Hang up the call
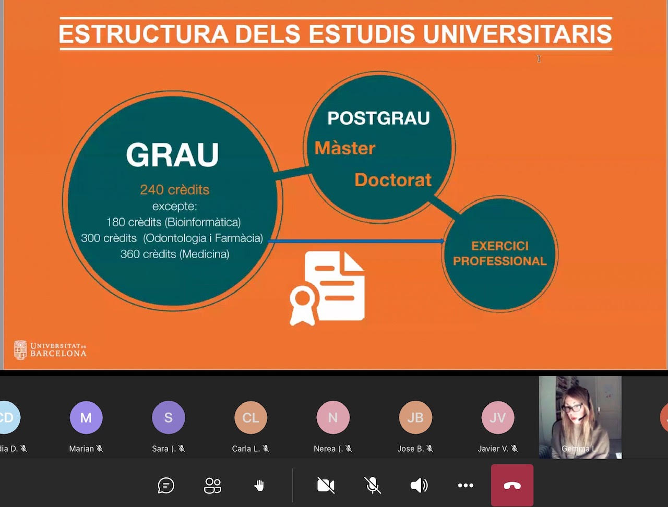668x507 pixels. pos(512,486)
